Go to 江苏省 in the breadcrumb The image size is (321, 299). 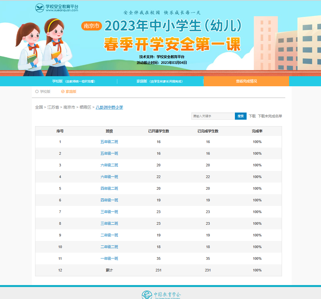coord(53,107)
